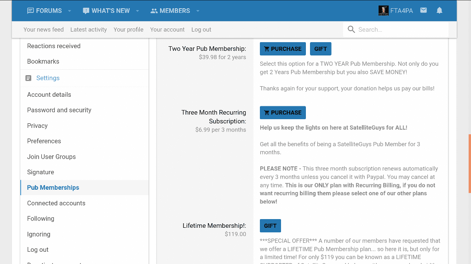The width and height of the screenshot is (471, 264).
Task: Open the inbox envelope icon
Action: tap(423, 11)
